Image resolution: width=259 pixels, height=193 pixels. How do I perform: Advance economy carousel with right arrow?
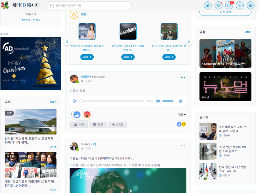[189, 42]
